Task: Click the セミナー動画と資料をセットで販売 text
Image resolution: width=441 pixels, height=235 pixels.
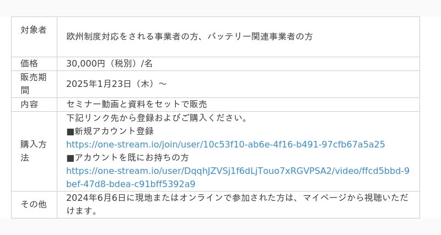Action: pos(137,104)
